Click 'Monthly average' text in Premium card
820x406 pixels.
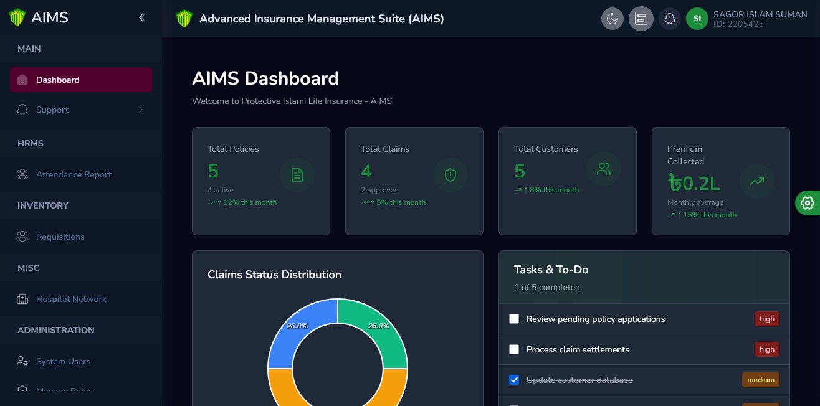click(695, 202)
